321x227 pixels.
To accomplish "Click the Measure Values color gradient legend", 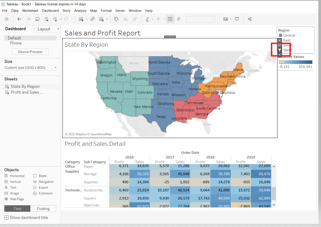I will pyautogui.click(x=296, y=62).
